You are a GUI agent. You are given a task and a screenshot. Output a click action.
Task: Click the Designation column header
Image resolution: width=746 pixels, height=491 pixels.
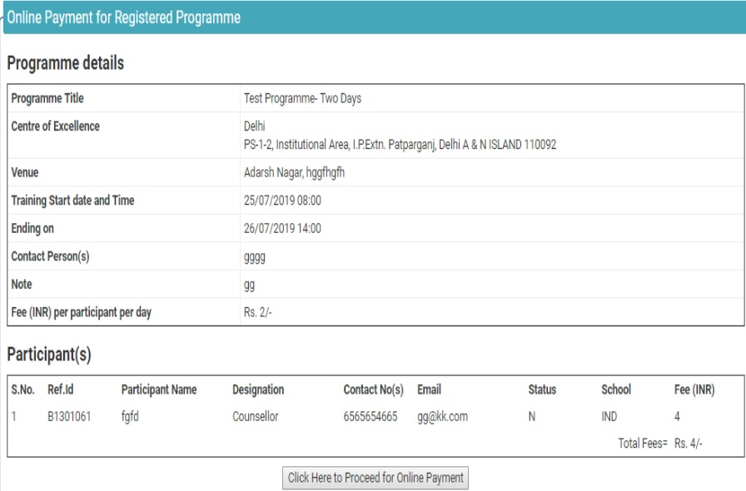(258, 389)
